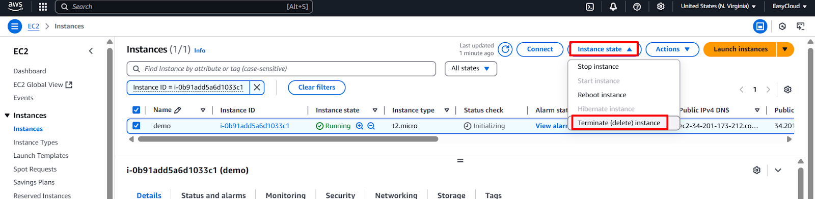This screenshot has width=815, height=199.
Task: Open the EasyCloud account dropdown
Action: [x=790, y=7]
